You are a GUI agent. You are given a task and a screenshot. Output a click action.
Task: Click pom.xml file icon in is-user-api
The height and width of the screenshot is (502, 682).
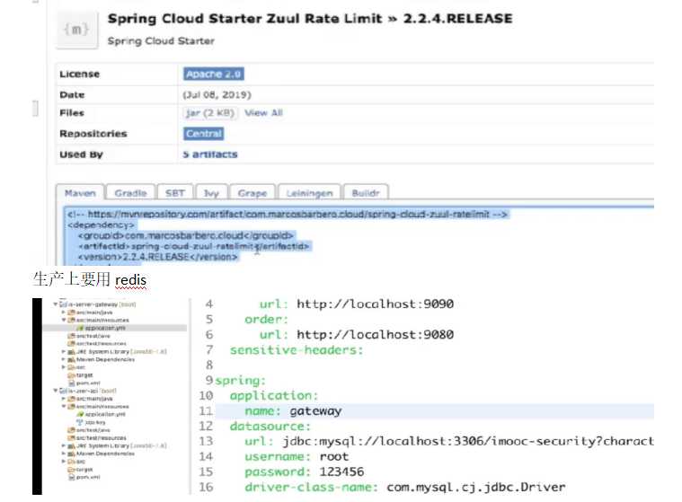(72, 477)
